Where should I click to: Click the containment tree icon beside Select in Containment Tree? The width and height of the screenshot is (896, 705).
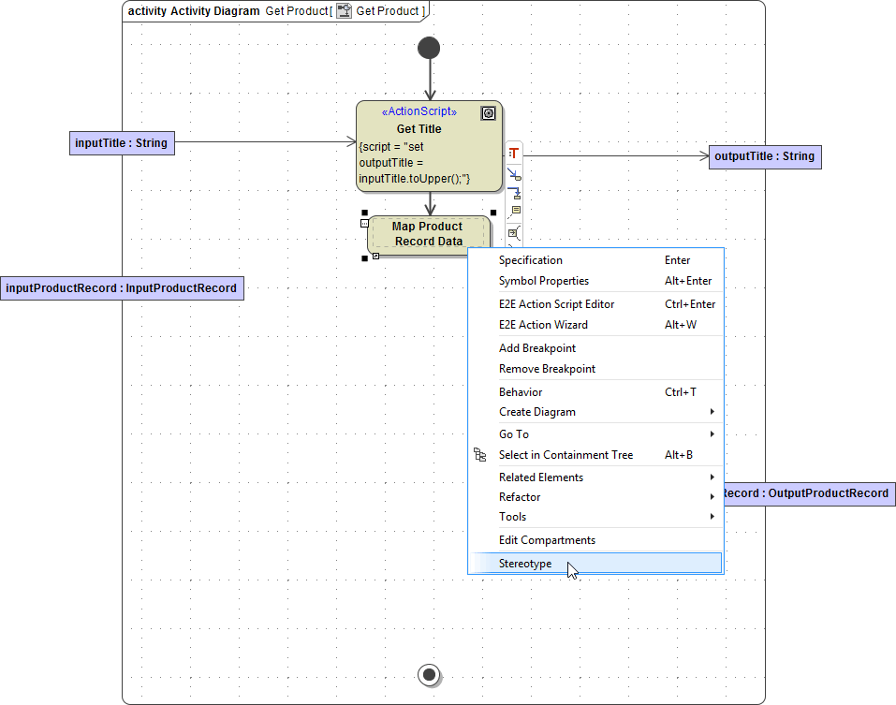point(480,455)
